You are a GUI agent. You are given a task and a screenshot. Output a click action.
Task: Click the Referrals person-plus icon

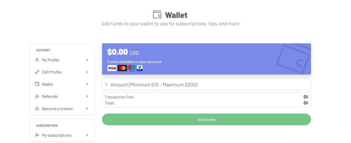point(37,96)
